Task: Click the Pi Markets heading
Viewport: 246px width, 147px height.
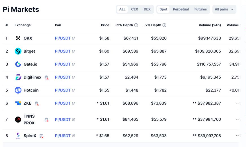Action: pyautogui.click(x=21, y=9)
